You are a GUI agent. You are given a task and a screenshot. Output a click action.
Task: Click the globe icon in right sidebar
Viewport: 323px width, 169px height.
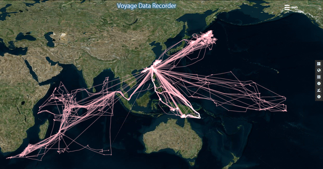[319, 70]
